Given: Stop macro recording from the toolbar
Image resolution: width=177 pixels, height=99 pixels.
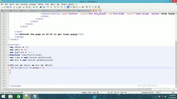Looking at the screenshot, I should pos(90,7).
